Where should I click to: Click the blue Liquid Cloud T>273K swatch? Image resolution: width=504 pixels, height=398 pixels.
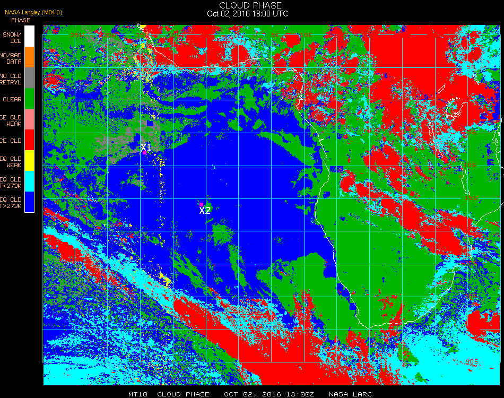29,202
